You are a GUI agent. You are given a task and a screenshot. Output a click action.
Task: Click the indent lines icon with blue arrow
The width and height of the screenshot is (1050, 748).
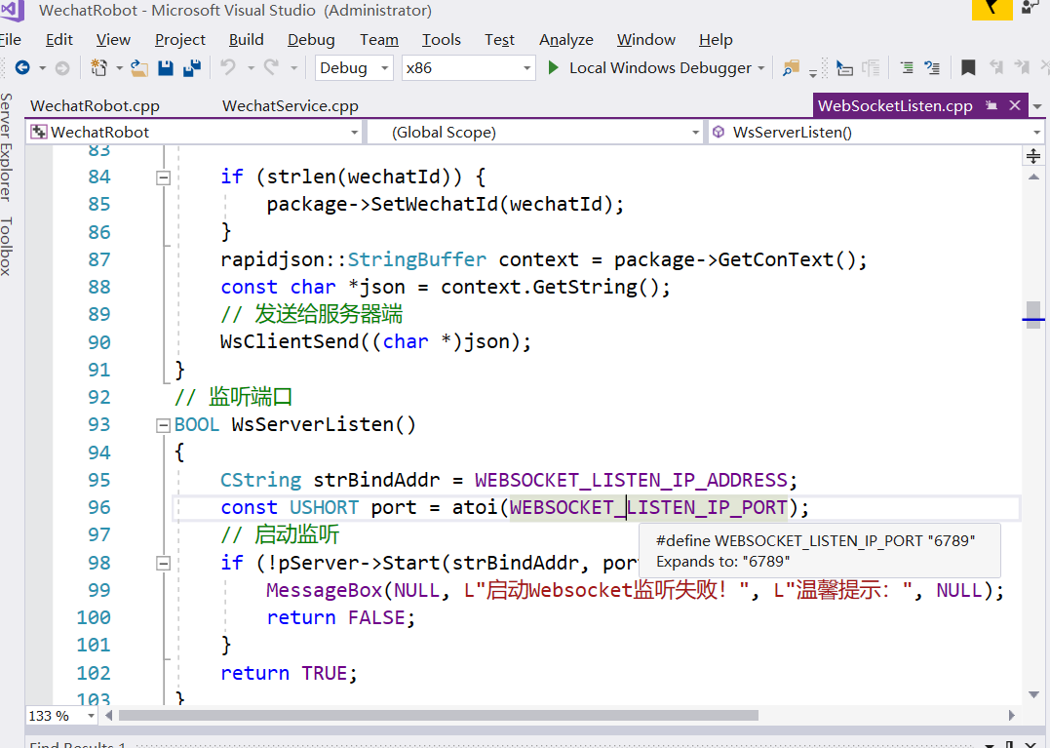coord(932,67)
